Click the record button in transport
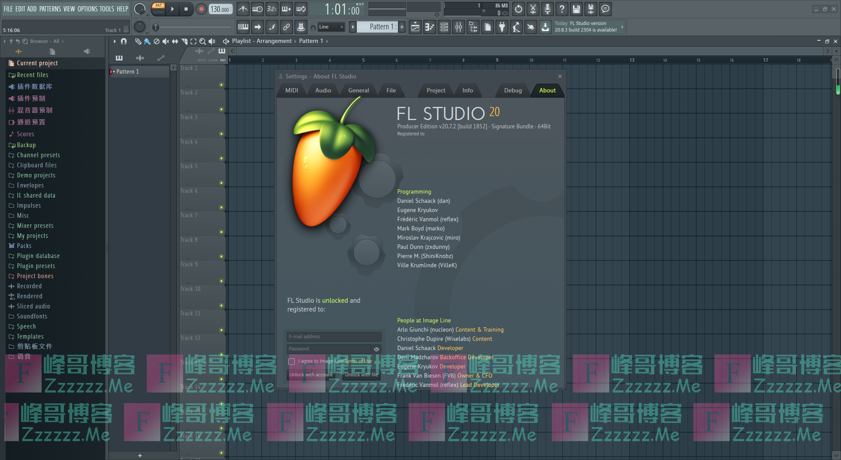Screen dimensions: 841x460 [201, 9]
